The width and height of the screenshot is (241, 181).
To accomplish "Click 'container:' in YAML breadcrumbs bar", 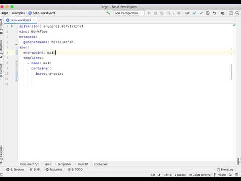I will point(101,164).
